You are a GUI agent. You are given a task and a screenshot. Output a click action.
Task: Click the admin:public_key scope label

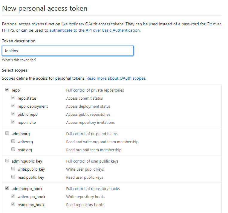click(x=27, y=161)
